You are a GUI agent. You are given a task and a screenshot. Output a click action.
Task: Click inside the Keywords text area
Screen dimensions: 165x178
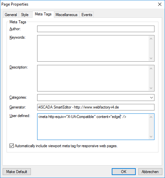(93, 49)
